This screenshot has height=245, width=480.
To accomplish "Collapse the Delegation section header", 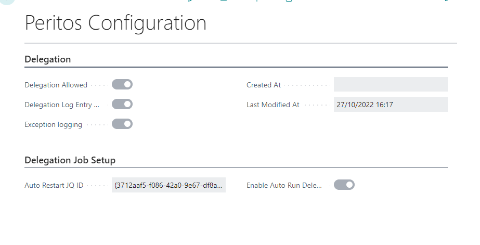I will tap(48, 59).
